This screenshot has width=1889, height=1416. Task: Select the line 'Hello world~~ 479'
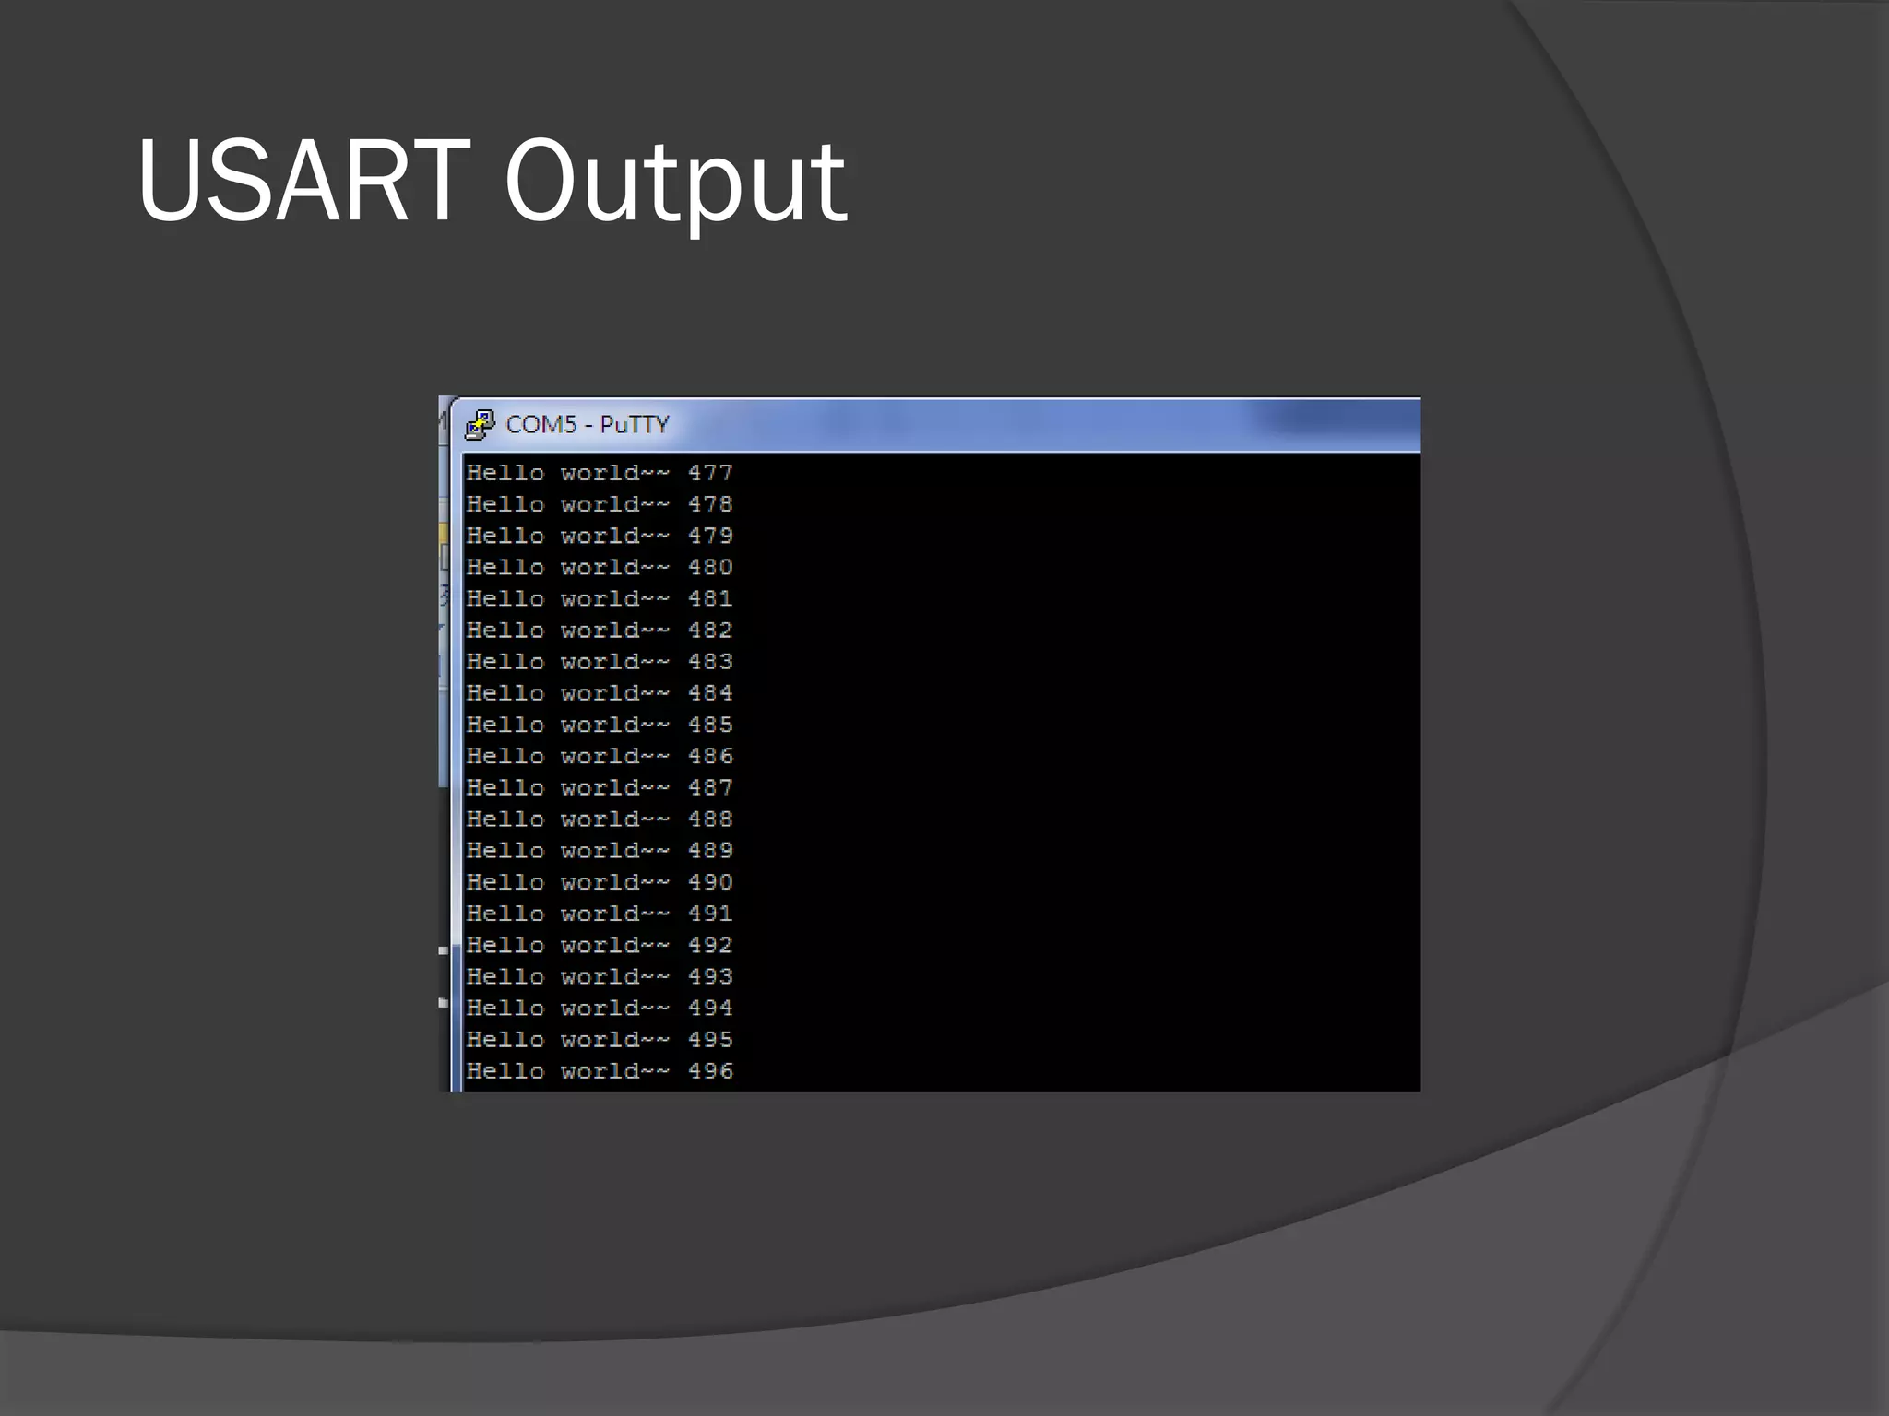pos(600,536)
